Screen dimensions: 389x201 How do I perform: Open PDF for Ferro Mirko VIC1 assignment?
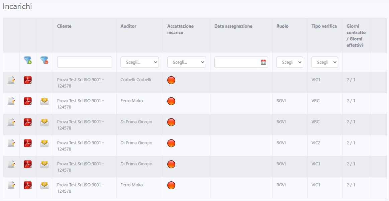point(28,185)
